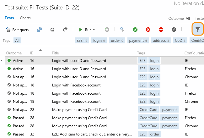Screen dimensions: 204x138
Task: Filter by the E2E 12 tag
Action: coord(83,40)
